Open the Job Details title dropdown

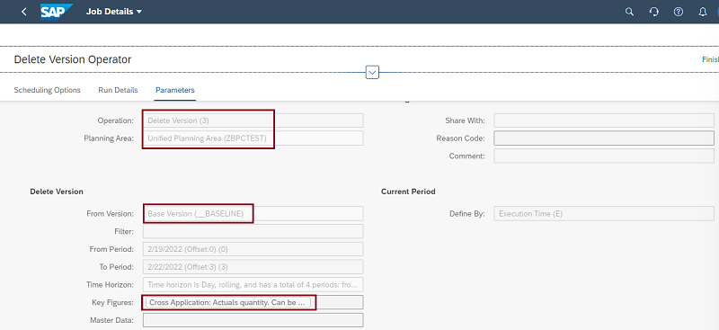click(x=114, y=12)
